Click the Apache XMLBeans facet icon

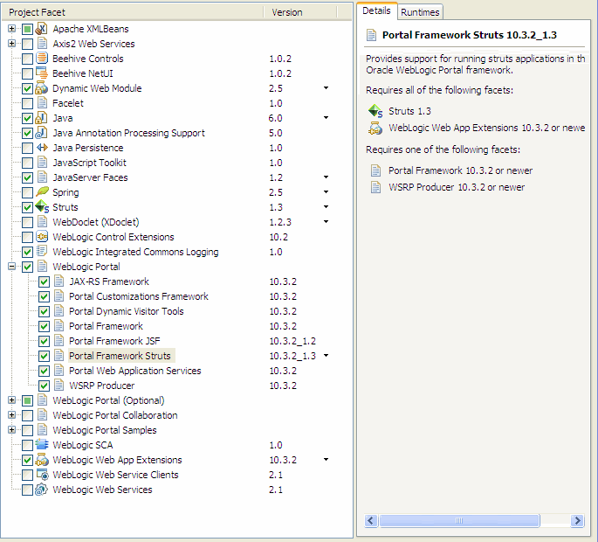click(42, 29)
